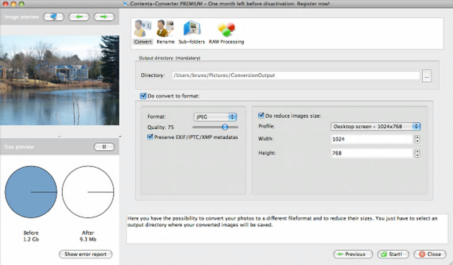453x265 pixels.
Task: Go back with Previous button
Action: click(x=353, y=254)
